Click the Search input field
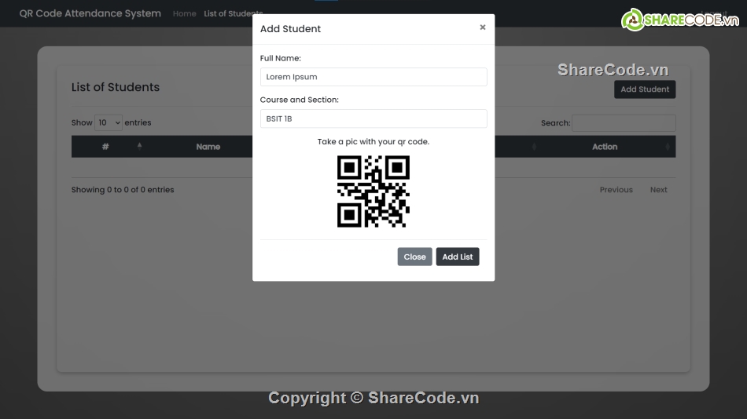The height and width of the screenshot is (419, 747). pyautogui.click(x=624, y=123)
